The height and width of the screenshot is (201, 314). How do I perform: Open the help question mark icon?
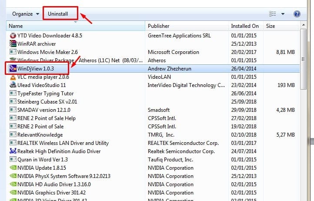coord(297,14)
